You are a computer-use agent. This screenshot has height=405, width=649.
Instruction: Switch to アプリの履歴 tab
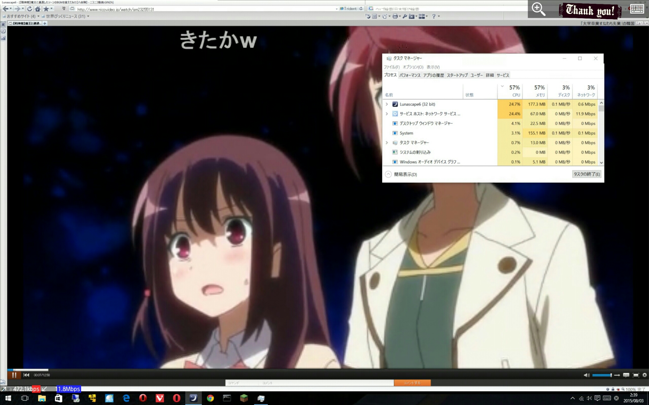[433, 75]
